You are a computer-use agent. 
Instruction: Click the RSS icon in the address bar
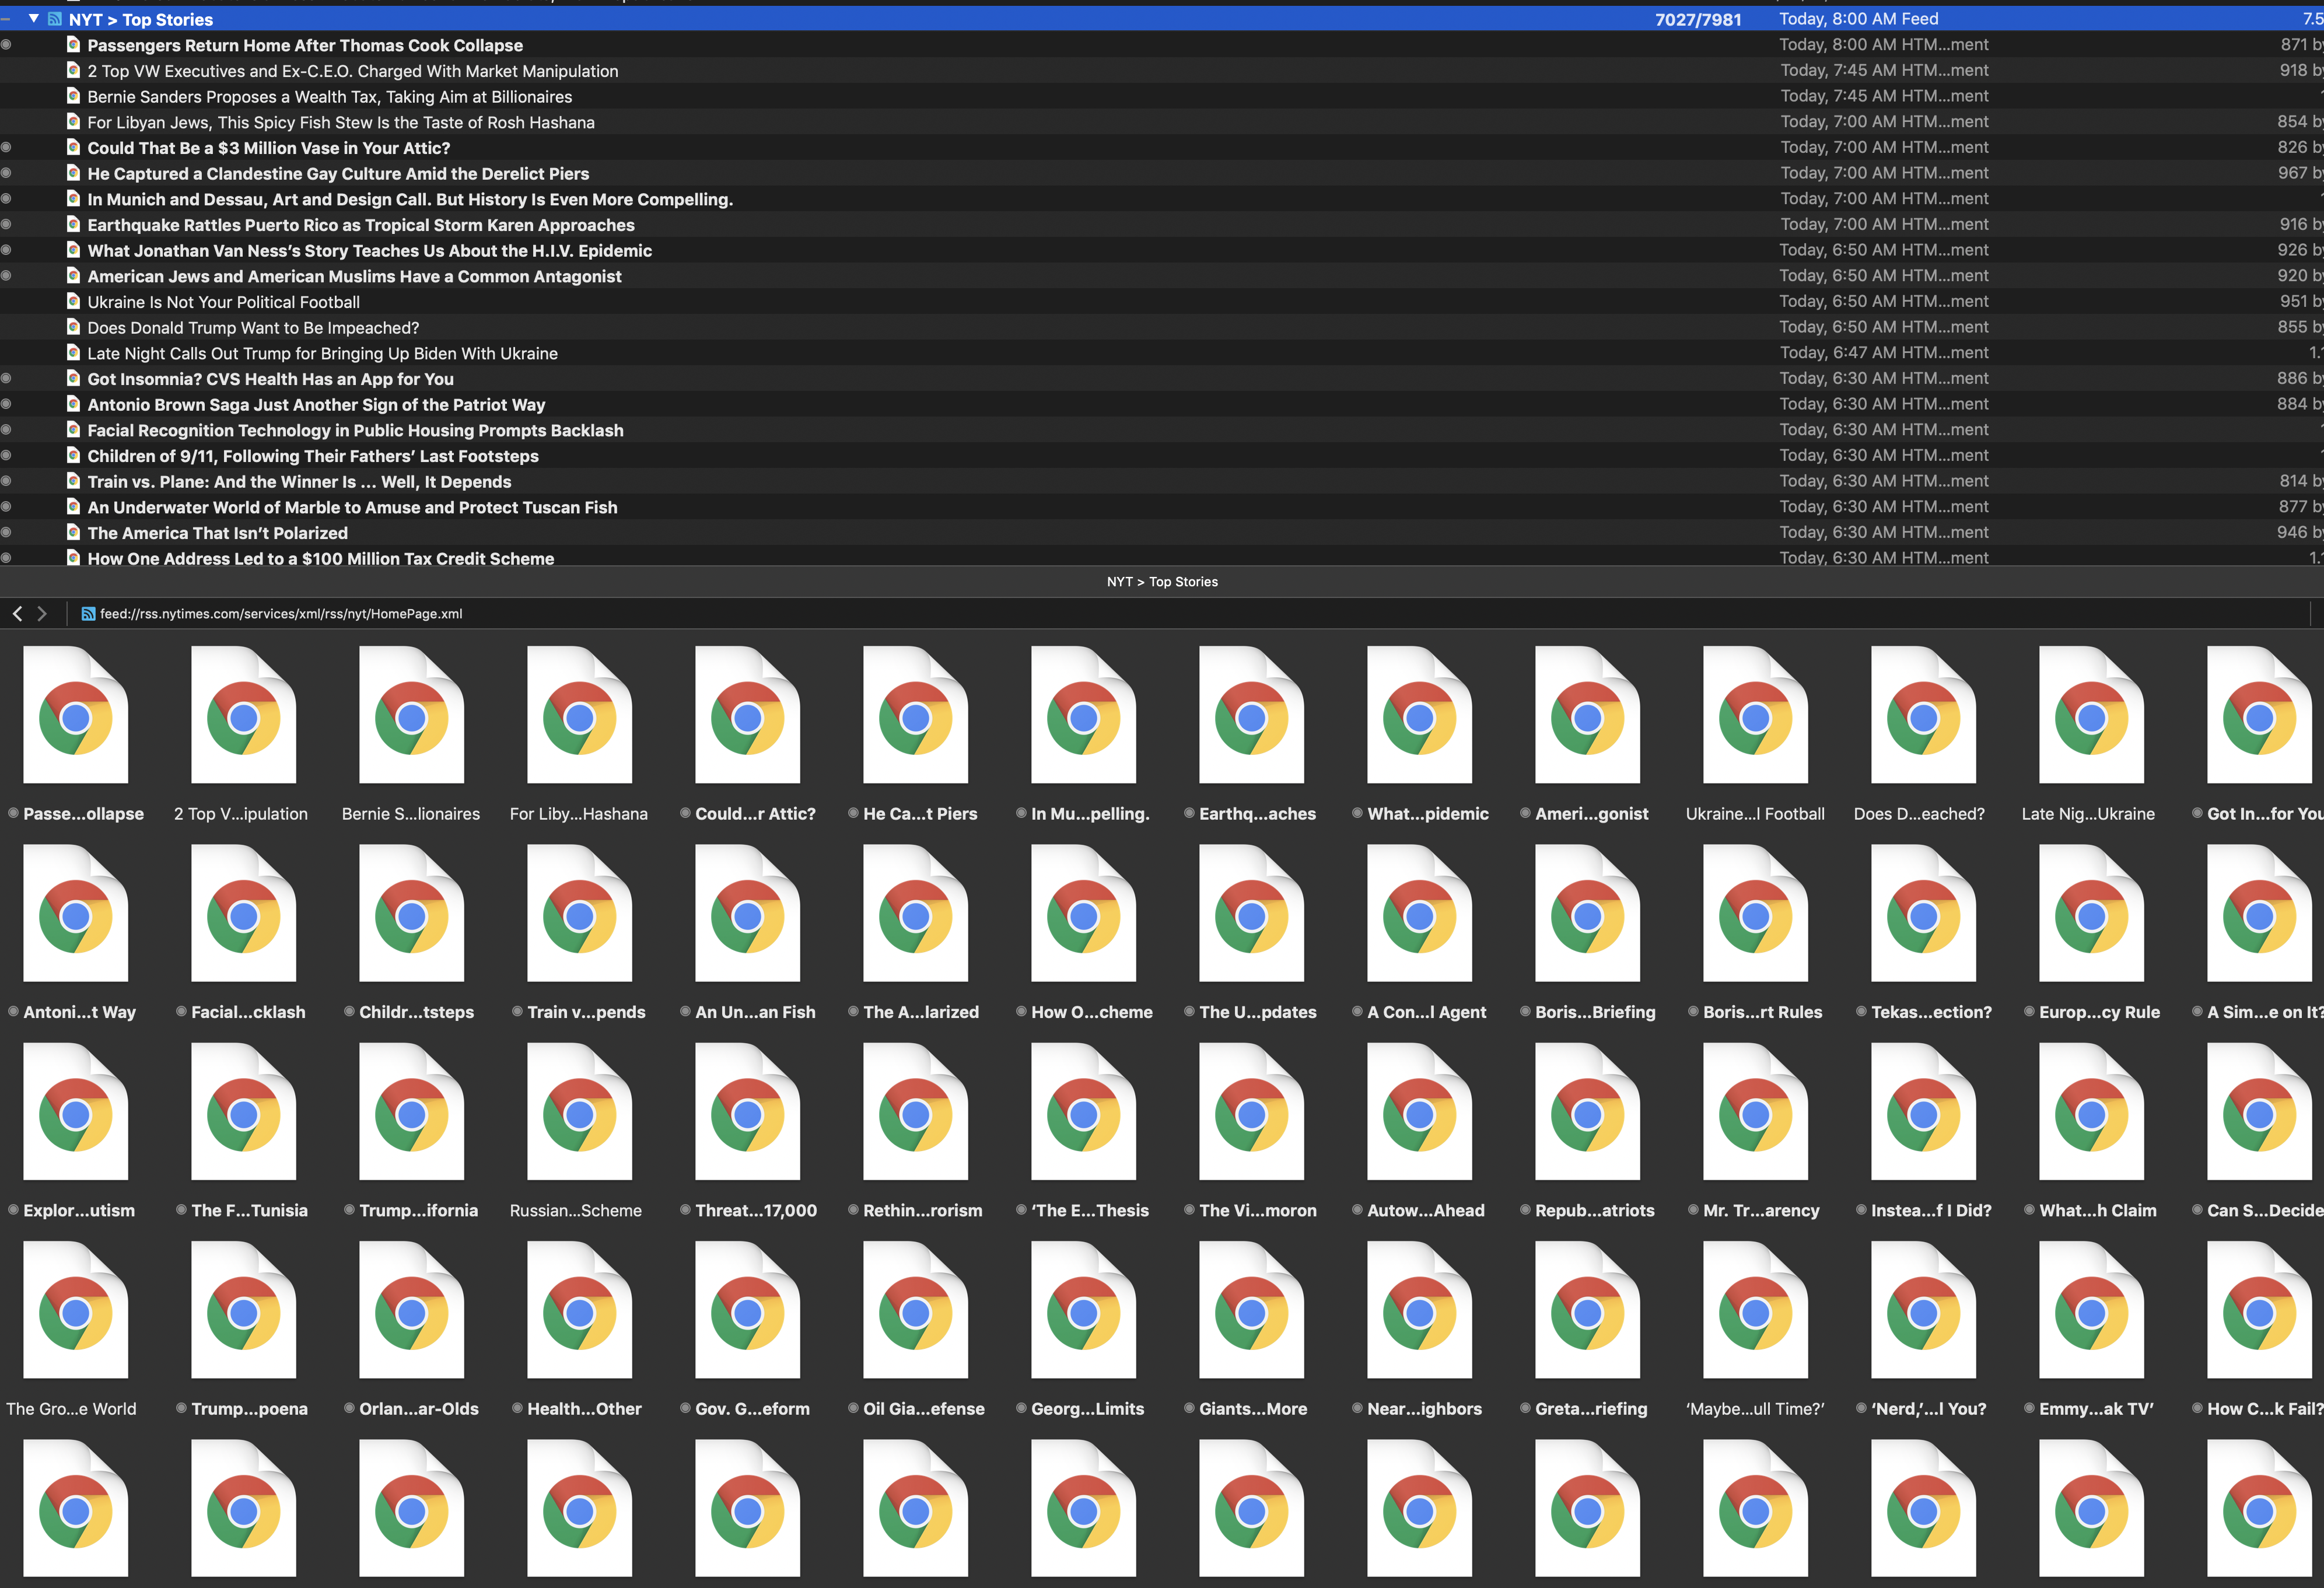click(88, 614)
